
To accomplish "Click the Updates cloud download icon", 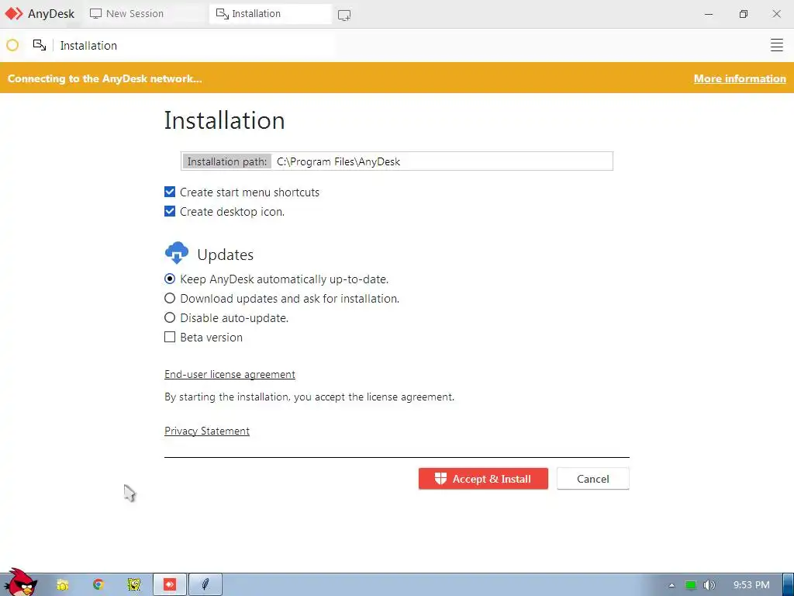I will tap(177, 253).
